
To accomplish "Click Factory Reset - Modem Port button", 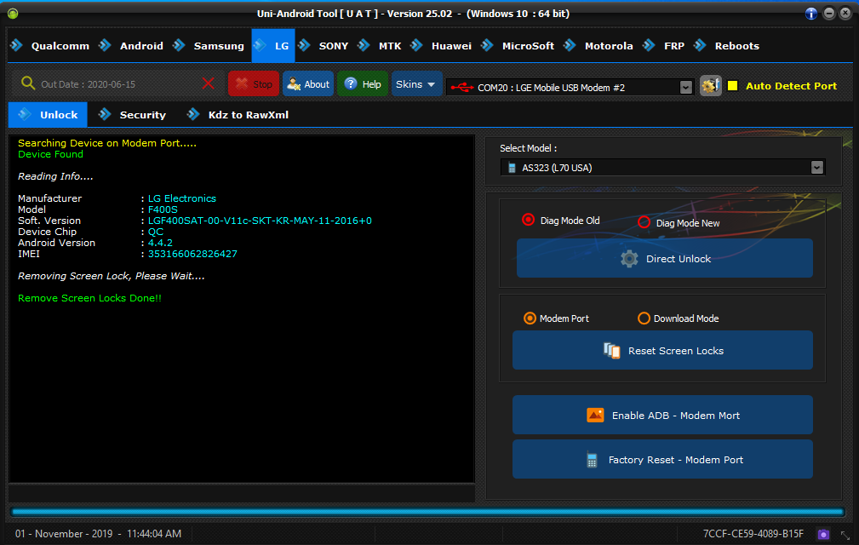I will pyautogui.click(x=662, y=459).
